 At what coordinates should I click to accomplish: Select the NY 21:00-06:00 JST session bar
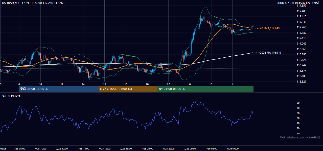205,89
